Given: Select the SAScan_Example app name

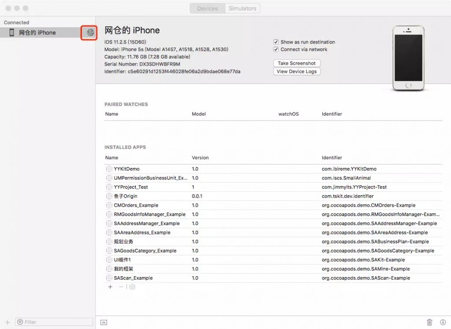Looking at the screenshot, I should click(133, 278).
